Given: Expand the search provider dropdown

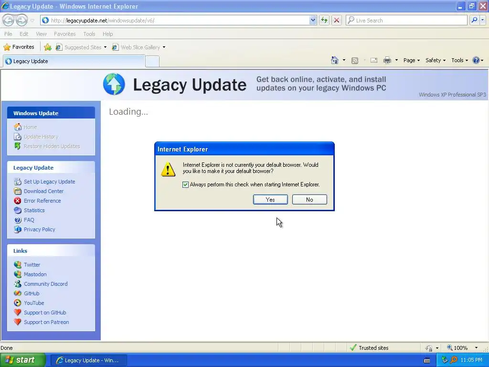Looking at the screenshot, I should point(483,20).
